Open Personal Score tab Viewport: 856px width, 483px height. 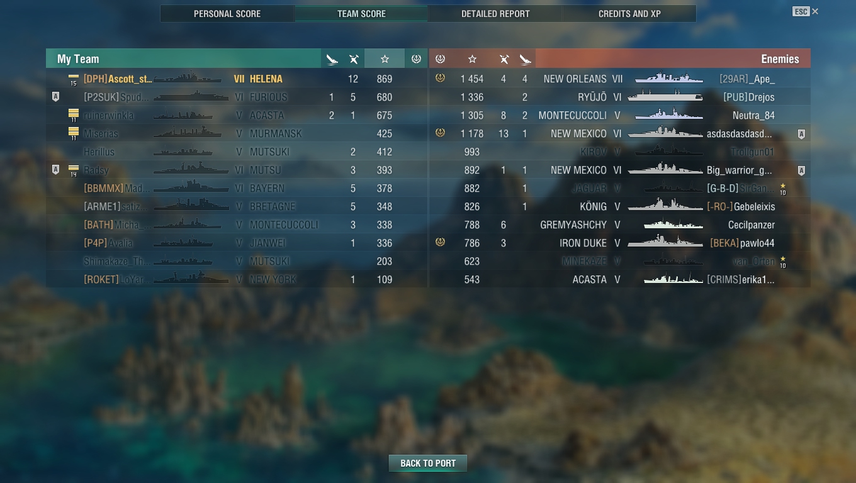coord(227,14)
